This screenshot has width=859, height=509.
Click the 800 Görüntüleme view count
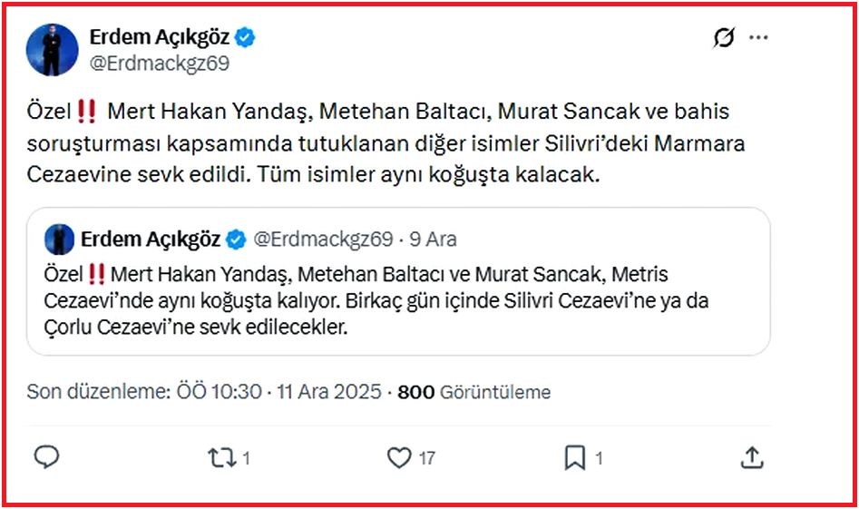pyautogui.click(x=474, y=392)
